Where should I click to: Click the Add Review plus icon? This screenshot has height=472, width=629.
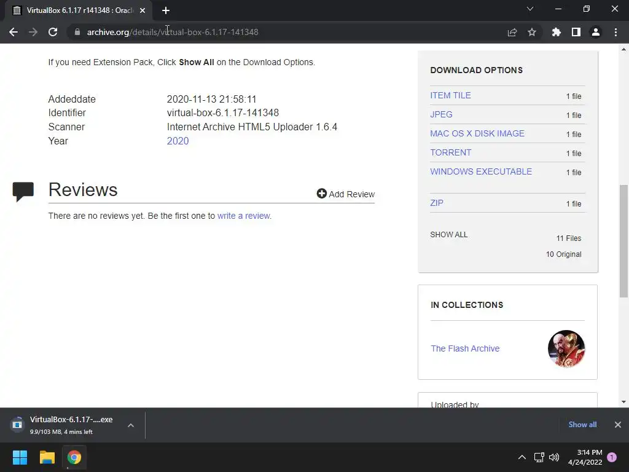[x=322, y=194]
